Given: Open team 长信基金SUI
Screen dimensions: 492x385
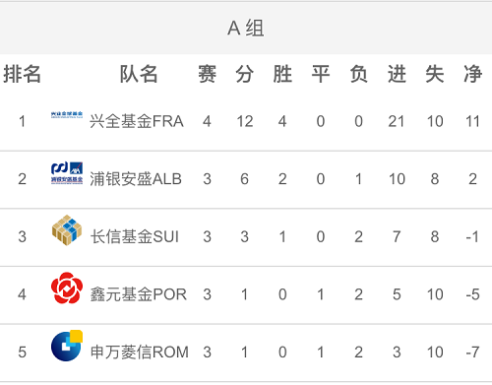Looking at the screenshot, I should tap(135, 236).
